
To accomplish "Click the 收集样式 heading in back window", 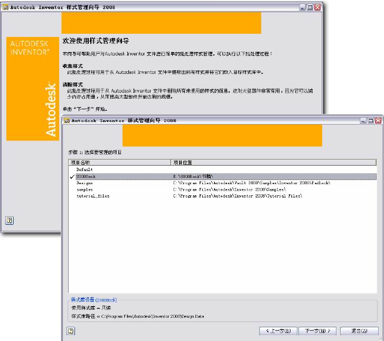I will pos(73,66).
